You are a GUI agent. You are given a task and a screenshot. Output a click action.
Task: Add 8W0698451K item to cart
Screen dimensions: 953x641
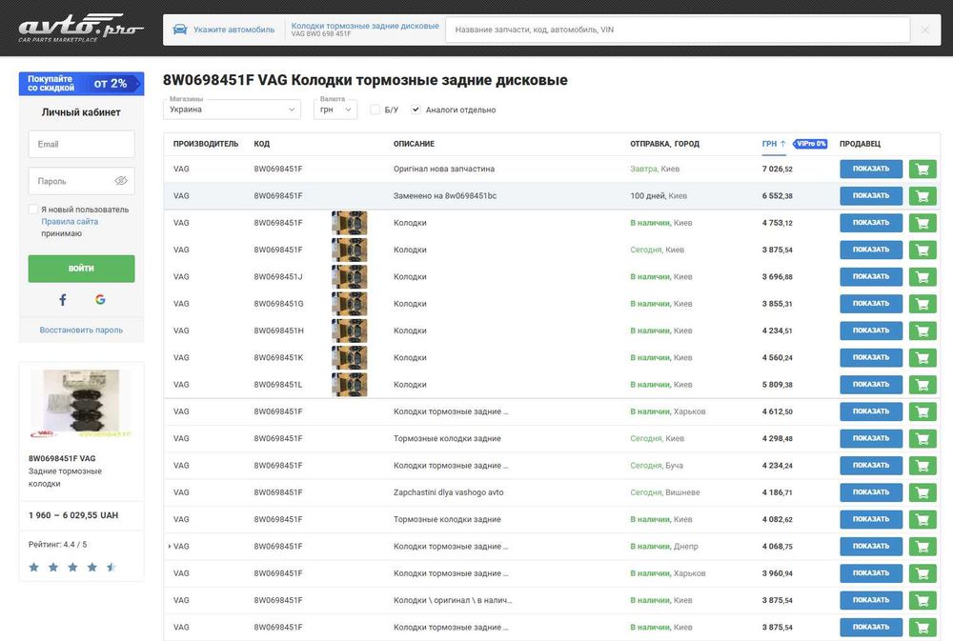pos(922,357)
